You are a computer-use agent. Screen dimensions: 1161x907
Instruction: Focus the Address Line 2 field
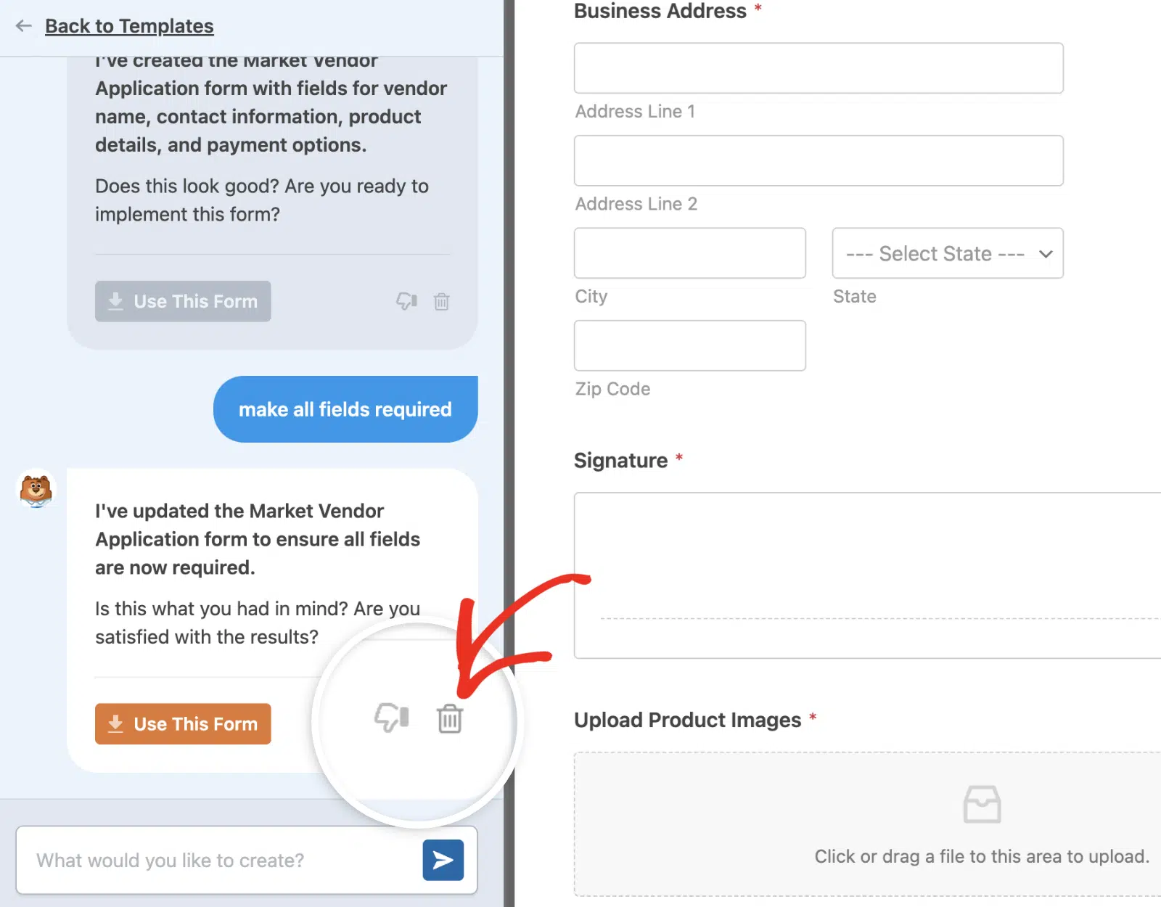(819, 160)
